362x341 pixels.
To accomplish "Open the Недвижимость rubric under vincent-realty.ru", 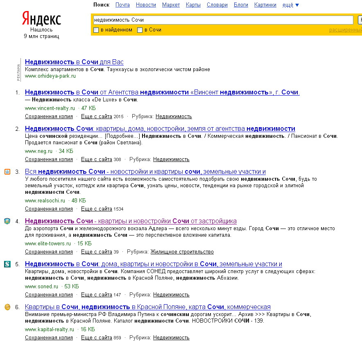I will click(174, 117).
